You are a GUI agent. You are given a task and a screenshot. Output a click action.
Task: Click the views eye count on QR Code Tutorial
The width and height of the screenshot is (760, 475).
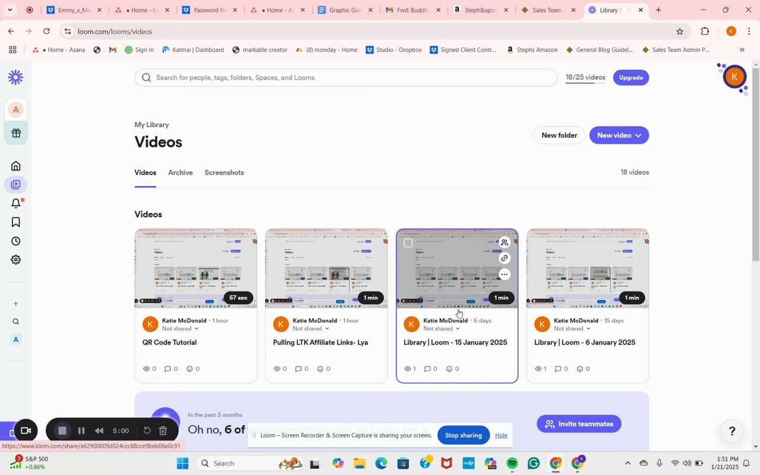[150, 369]
